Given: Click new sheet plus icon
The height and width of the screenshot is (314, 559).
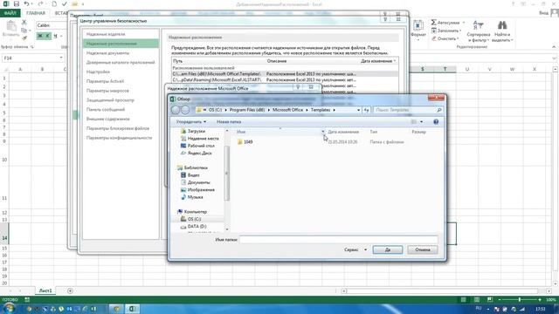Looking at the screenshot, I should 70,290.
